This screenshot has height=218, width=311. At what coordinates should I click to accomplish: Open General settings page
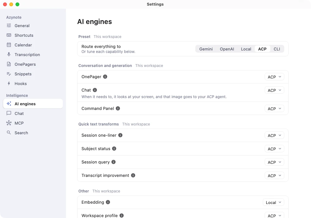pos(33,26)
